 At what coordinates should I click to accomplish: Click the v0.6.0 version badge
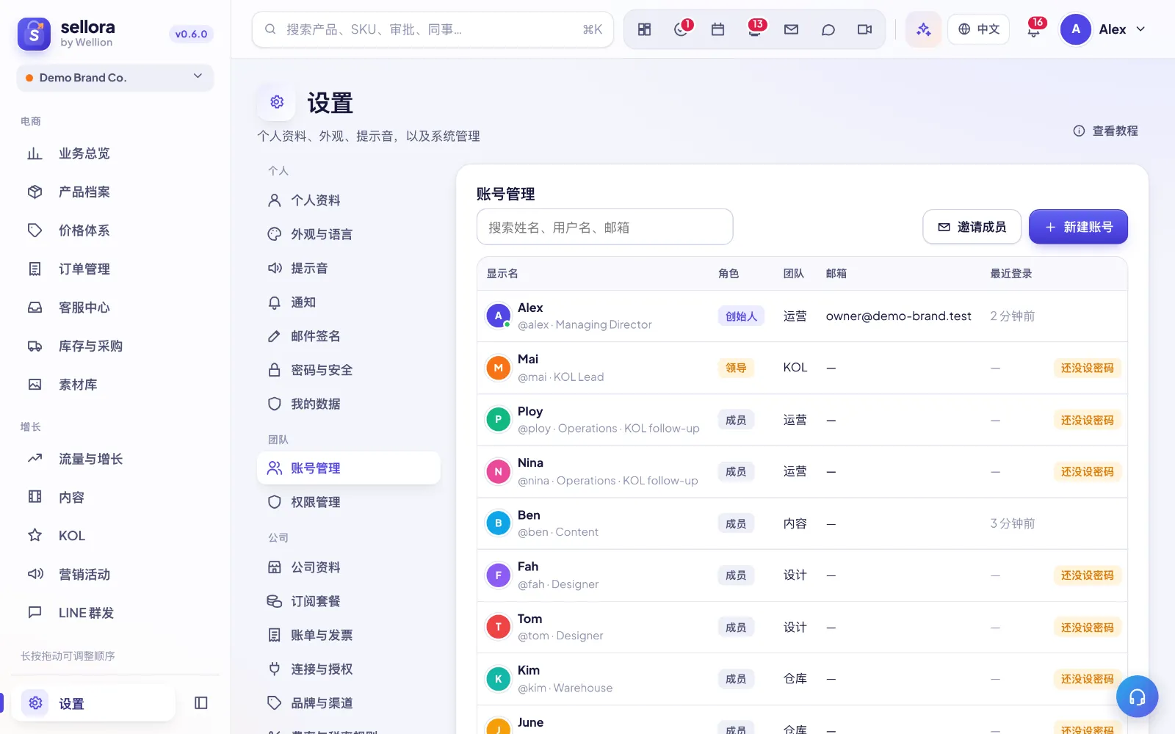tap(191, 34)
